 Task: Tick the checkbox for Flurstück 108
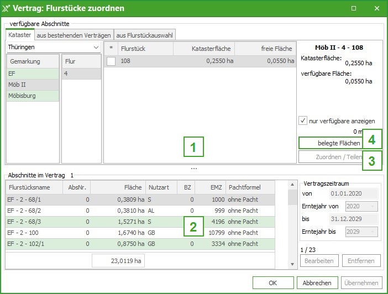click(x=111, y=61)
